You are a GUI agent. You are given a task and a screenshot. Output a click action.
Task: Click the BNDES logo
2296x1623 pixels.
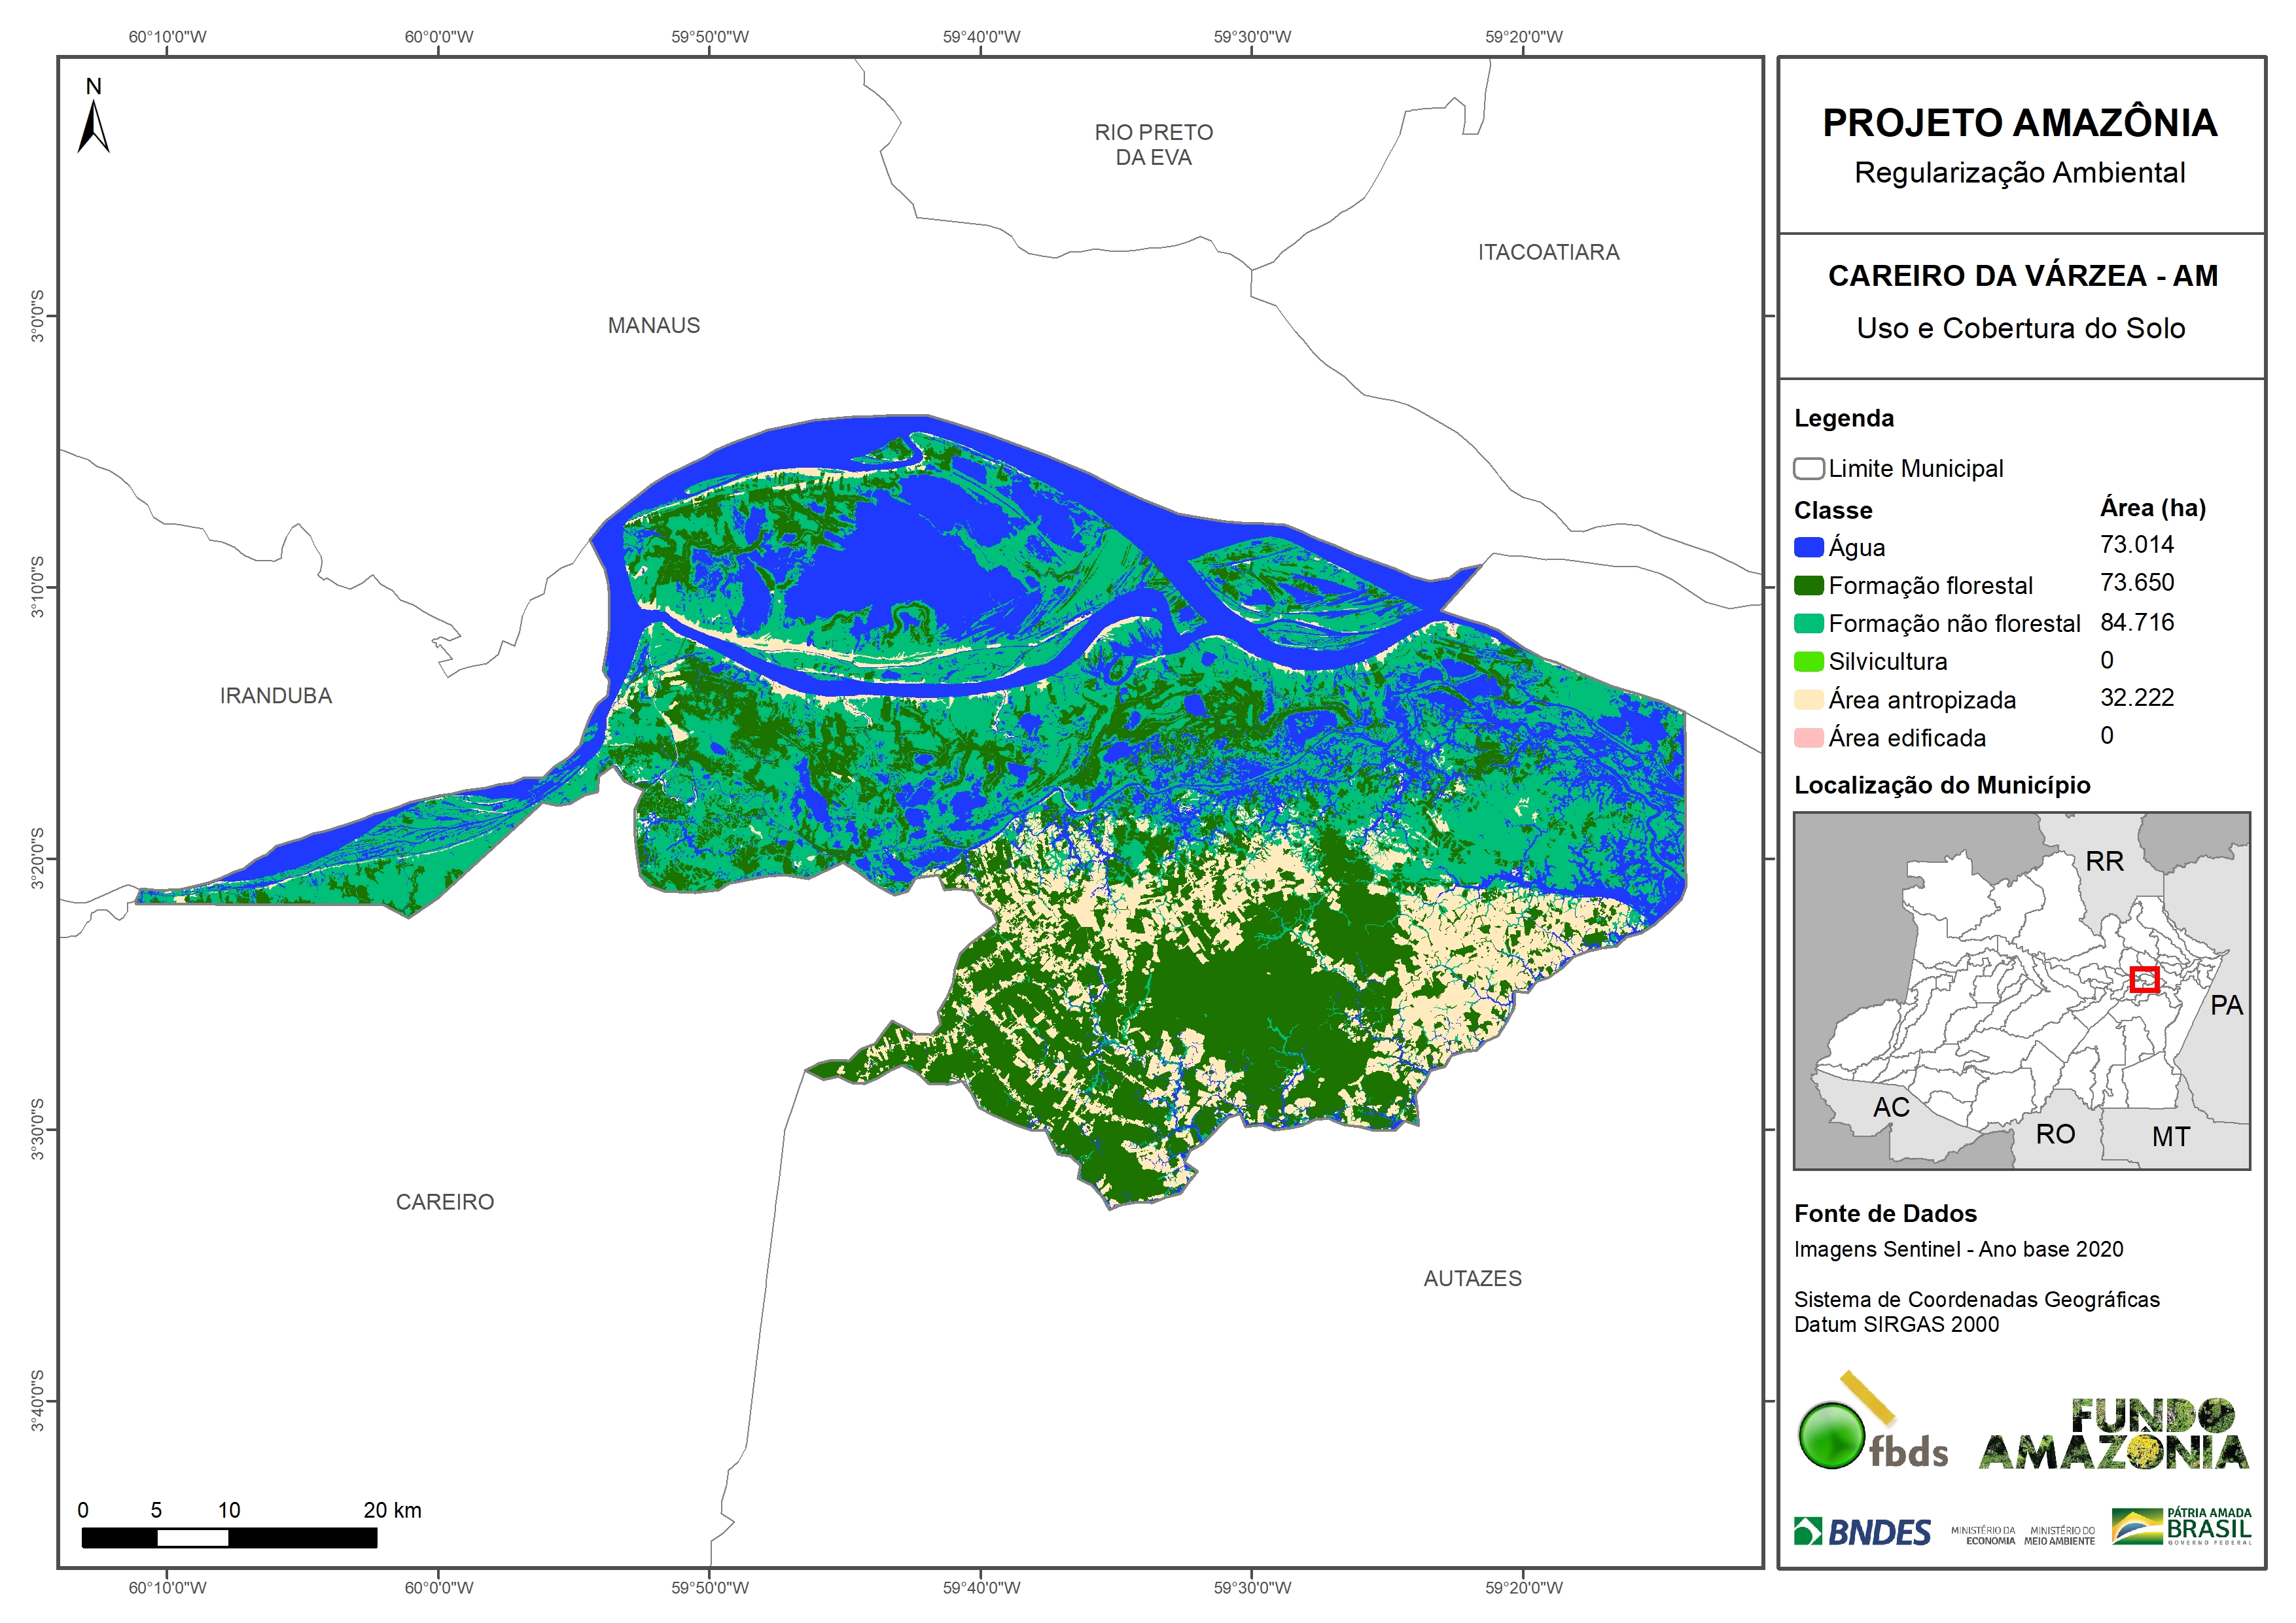[x=1862, y=1532]
